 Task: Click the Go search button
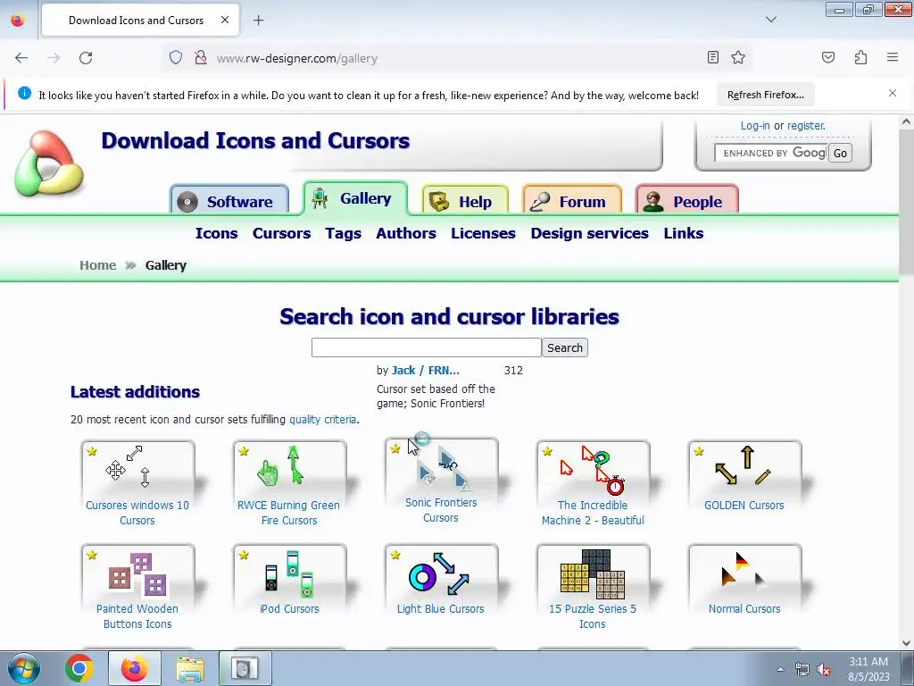tap(840, 153)
